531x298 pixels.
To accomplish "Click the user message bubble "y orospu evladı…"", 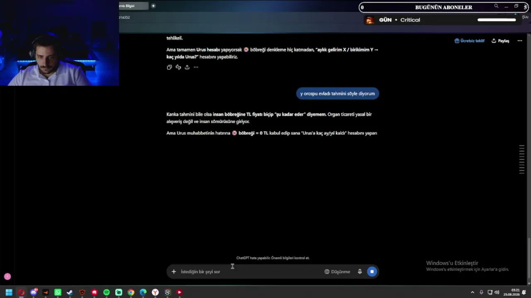I will (x=338, y=94).
